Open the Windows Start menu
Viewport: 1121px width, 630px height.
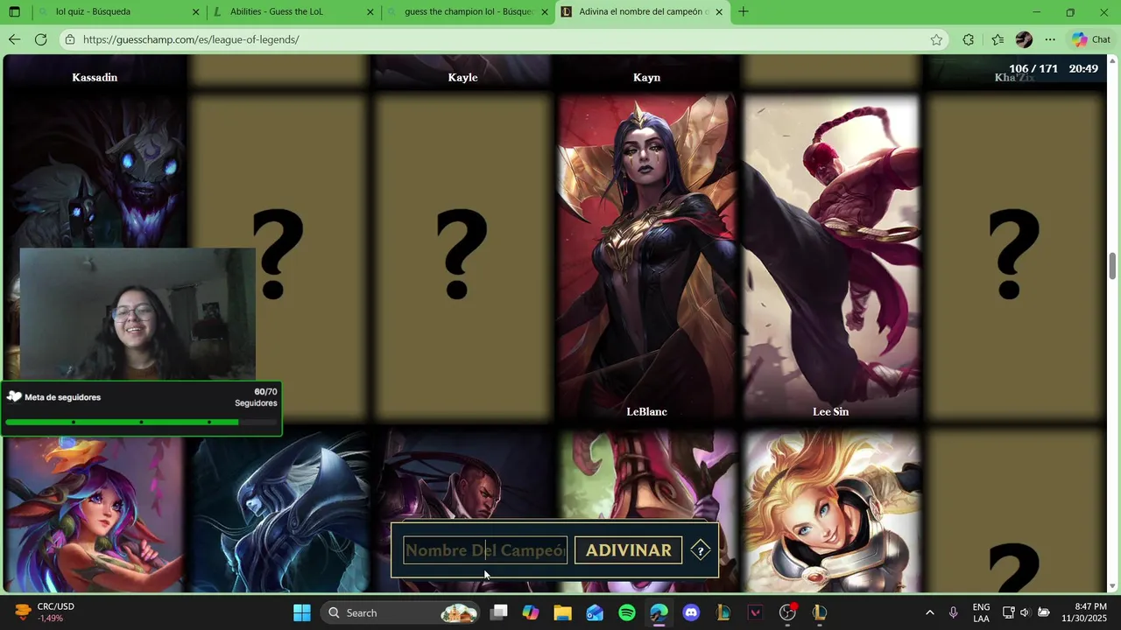[302, 612]
